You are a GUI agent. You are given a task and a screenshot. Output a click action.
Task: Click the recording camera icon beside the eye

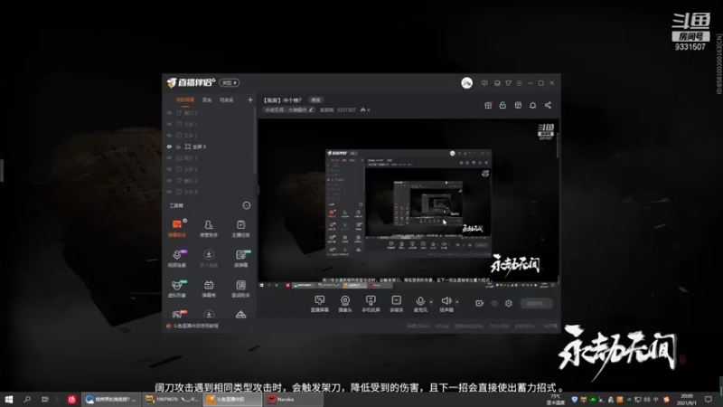(480, 303)
